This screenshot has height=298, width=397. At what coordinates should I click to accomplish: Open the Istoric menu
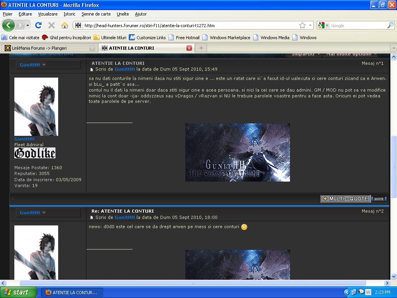pyautogui.click(x=69, y=14)
